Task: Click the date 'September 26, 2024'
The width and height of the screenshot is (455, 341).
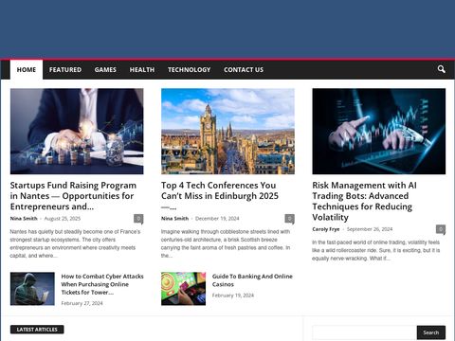Action: click(370, 229)
